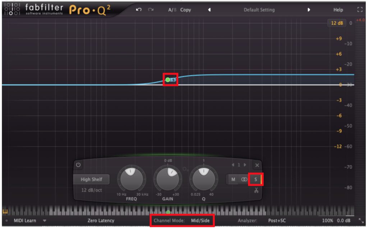Click the green band marker on piano strip
This screenshot has height=229, width=368.
click(168, 212)
